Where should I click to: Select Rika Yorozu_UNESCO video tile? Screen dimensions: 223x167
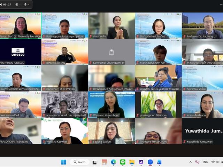[x=21, y=52]
